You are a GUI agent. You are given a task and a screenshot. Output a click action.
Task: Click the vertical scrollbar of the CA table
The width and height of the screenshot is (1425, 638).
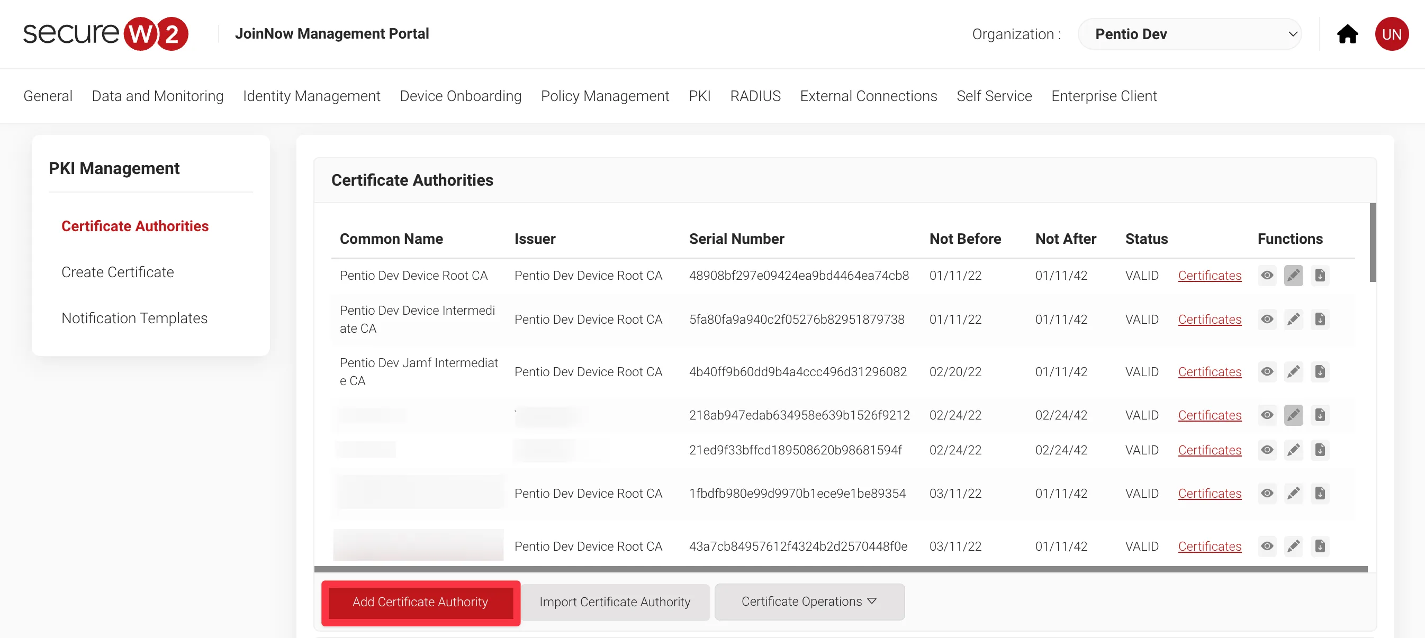tap(1373, 243)
